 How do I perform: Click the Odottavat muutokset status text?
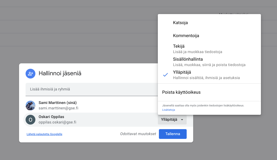point(138,134)
